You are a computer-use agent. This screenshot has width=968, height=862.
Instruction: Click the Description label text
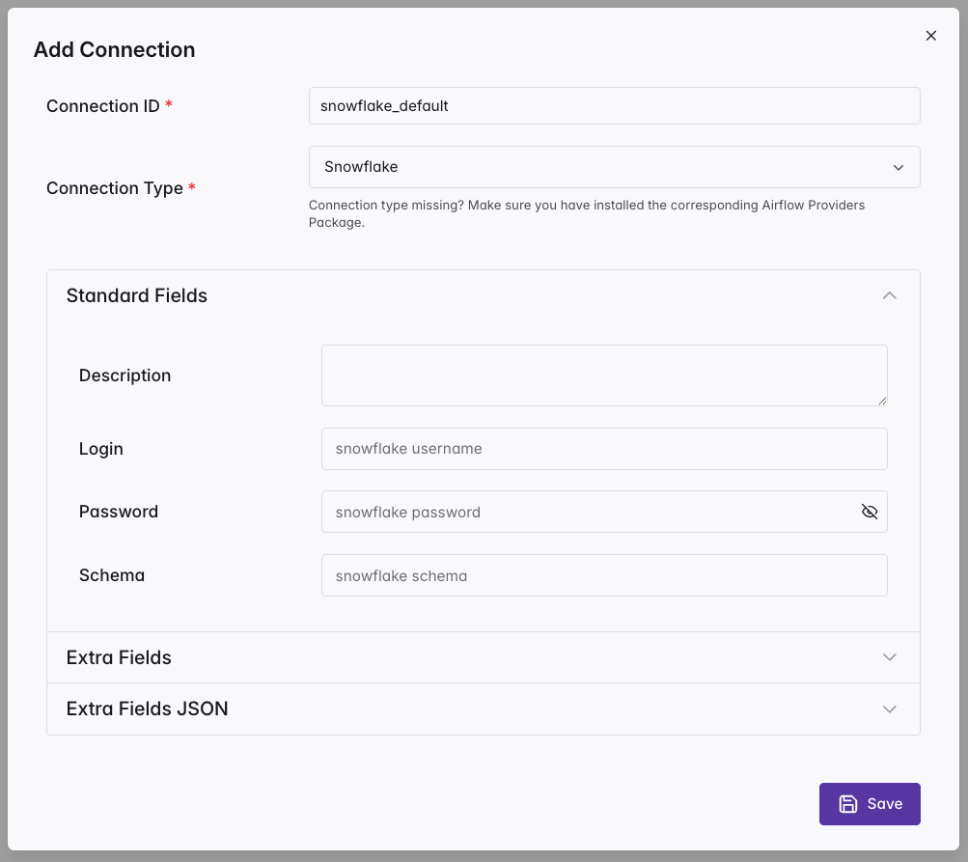tap(124, 375)
